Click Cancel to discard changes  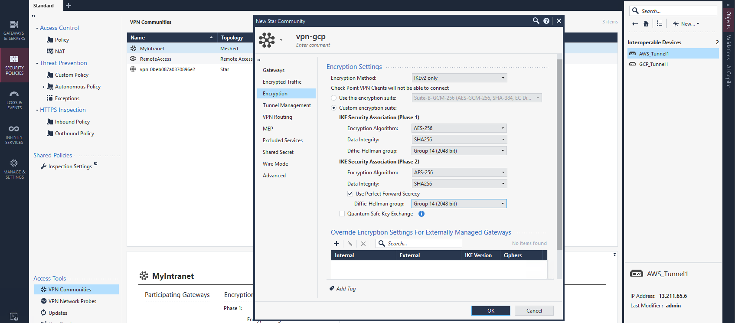coord(534,310)
